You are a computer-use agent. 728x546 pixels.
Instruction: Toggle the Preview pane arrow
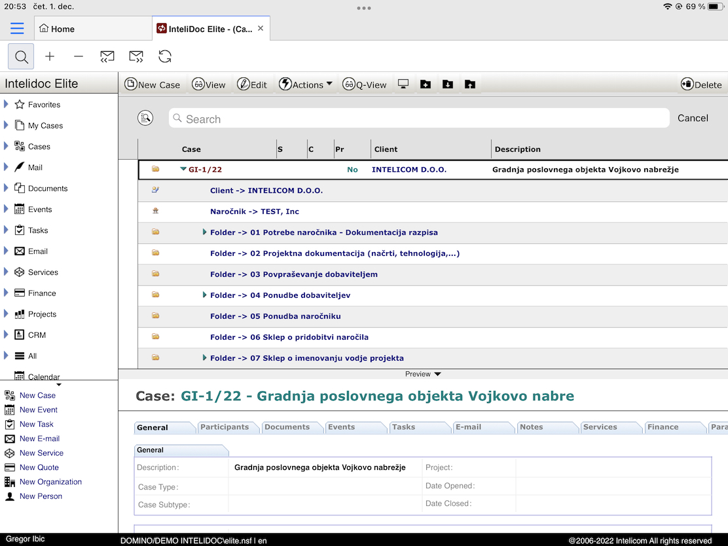pyautogui.click(x=437, y=374)
